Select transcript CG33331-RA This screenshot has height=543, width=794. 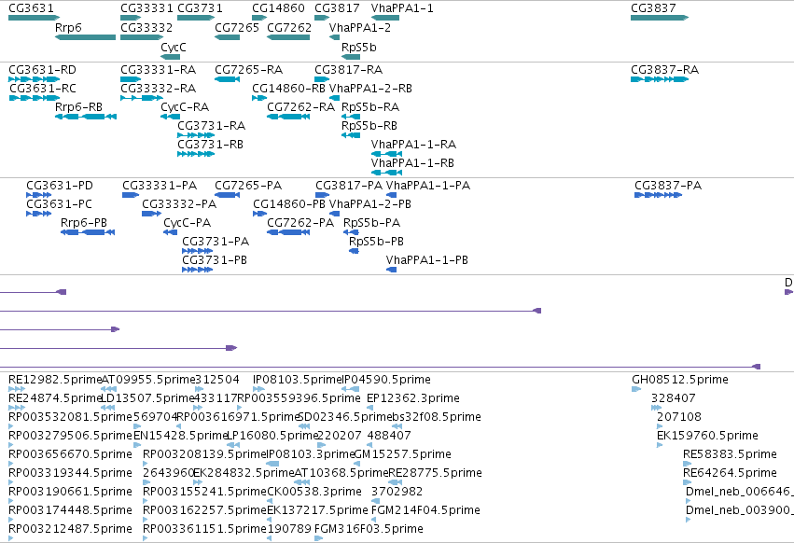pos(159,69)
